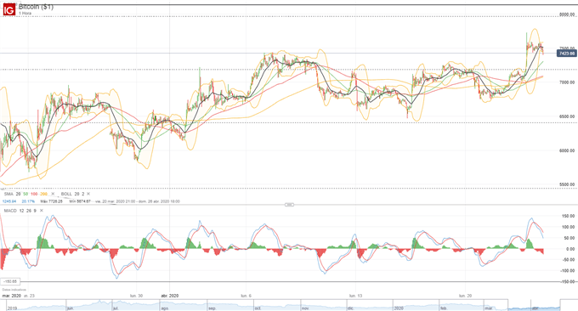
Task: Click the abr. 2020 date axis label
Action: [170, 296]
